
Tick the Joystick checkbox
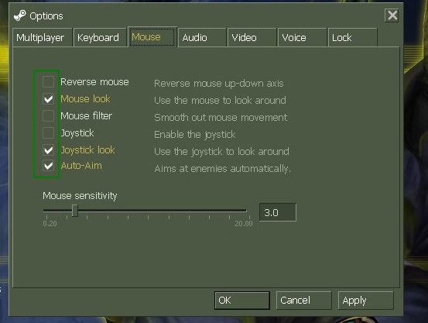pos(48,132)
